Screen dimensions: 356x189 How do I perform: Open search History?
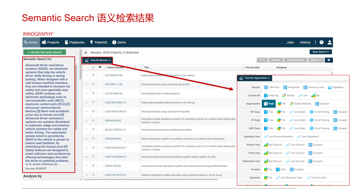(x=305, y=42)
